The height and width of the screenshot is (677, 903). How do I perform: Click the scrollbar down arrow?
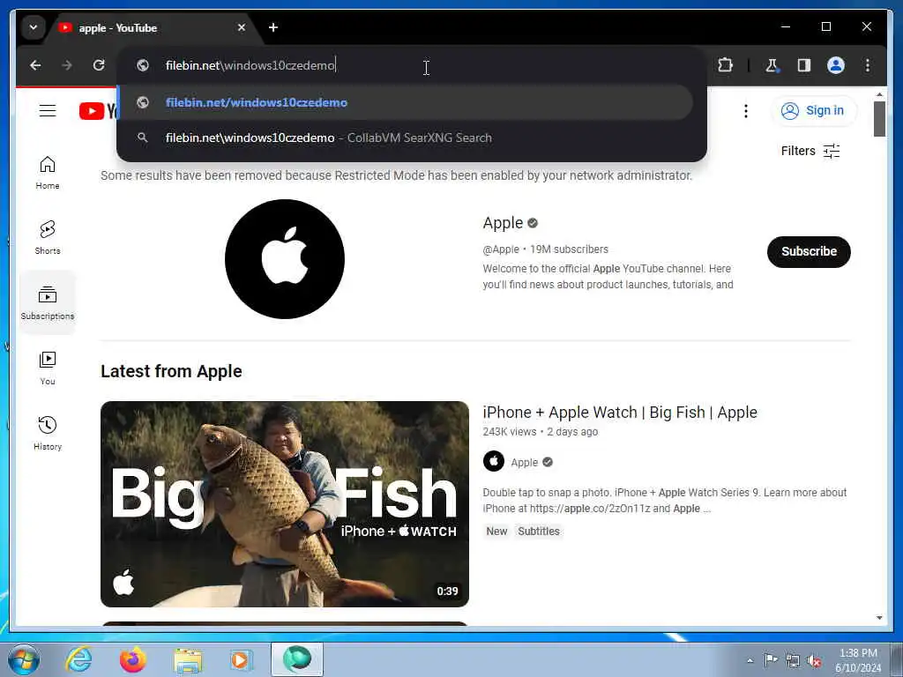879,618
